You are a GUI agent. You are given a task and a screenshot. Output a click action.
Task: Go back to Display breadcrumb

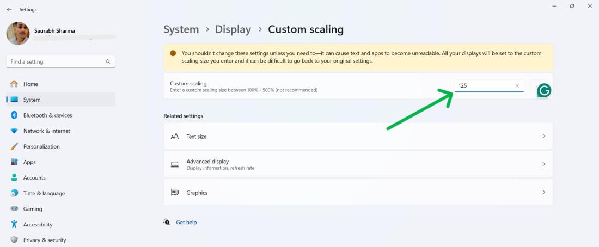click(233, 29)
